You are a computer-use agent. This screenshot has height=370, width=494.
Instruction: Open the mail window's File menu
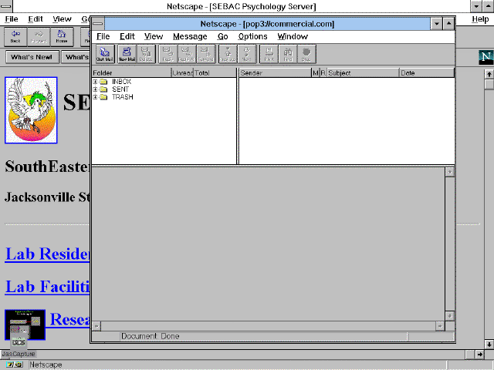pos(103,36)
